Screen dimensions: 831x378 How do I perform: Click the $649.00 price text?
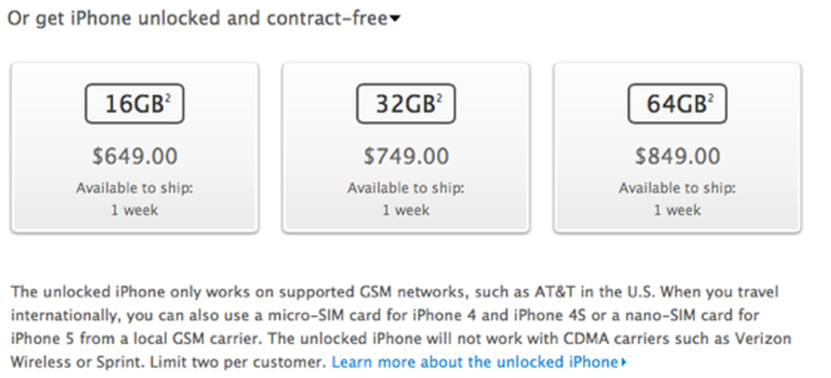click(x=134, y=156)
